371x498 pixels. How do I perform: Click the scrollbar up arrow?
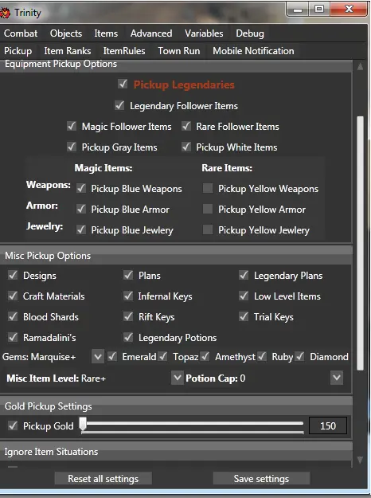pos(360,67)
